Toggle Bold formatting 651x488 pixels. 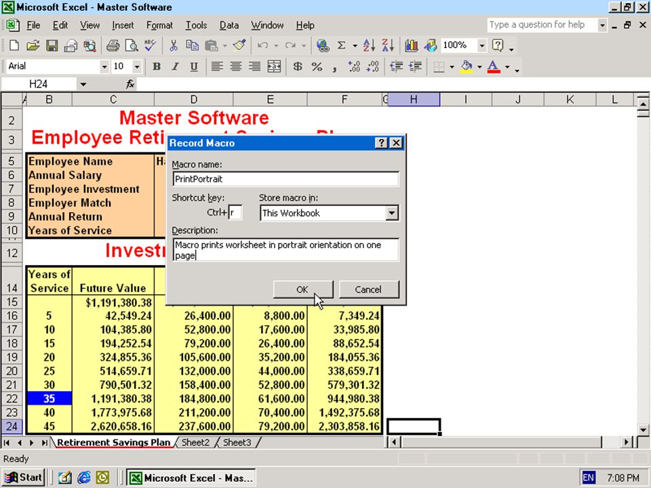156,66
